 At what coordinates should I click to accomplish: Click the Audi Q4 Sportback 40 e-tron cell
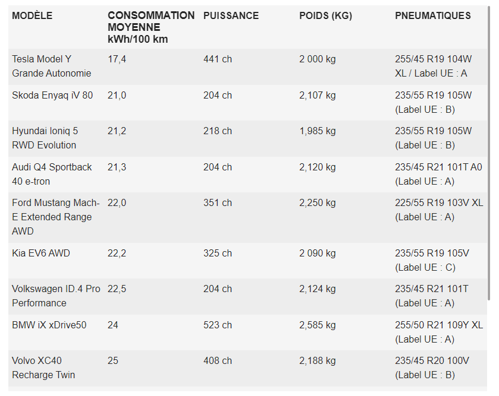coord(52,175)
